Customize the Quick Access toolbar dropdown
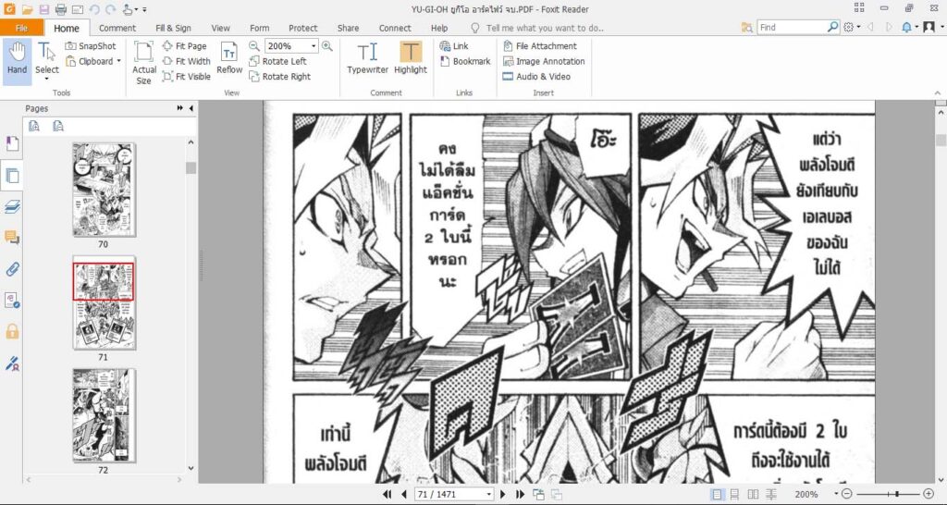 145,9
